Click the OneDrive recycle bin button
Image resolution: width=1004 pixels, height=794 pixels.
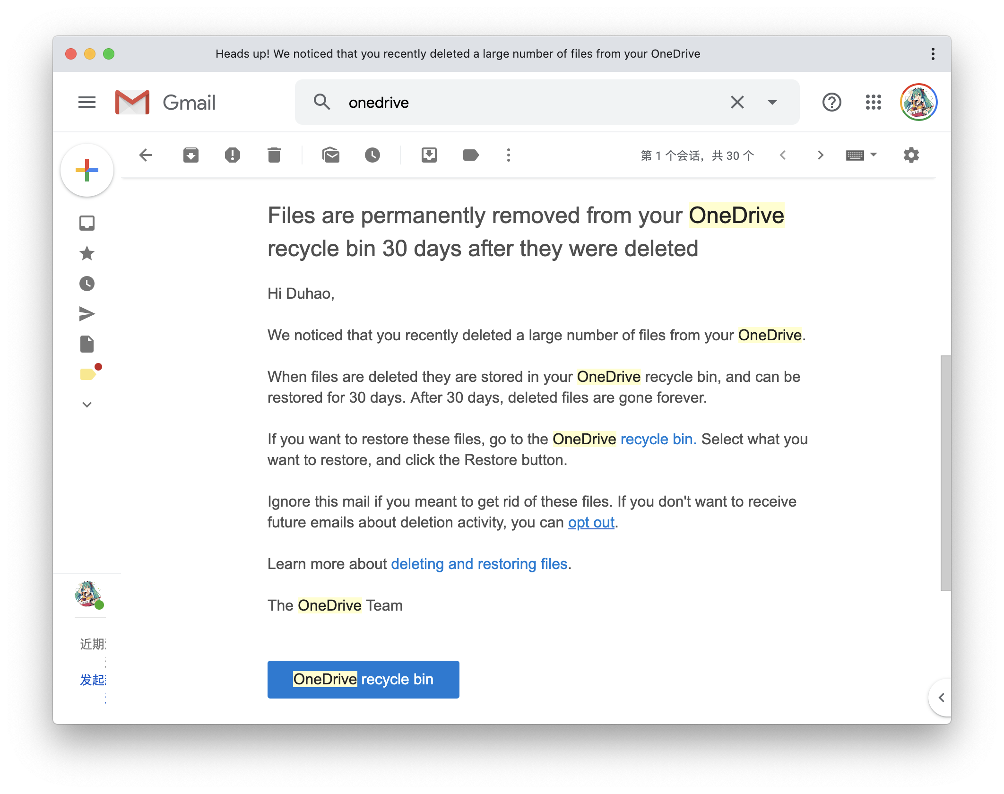tap(363, 679)
